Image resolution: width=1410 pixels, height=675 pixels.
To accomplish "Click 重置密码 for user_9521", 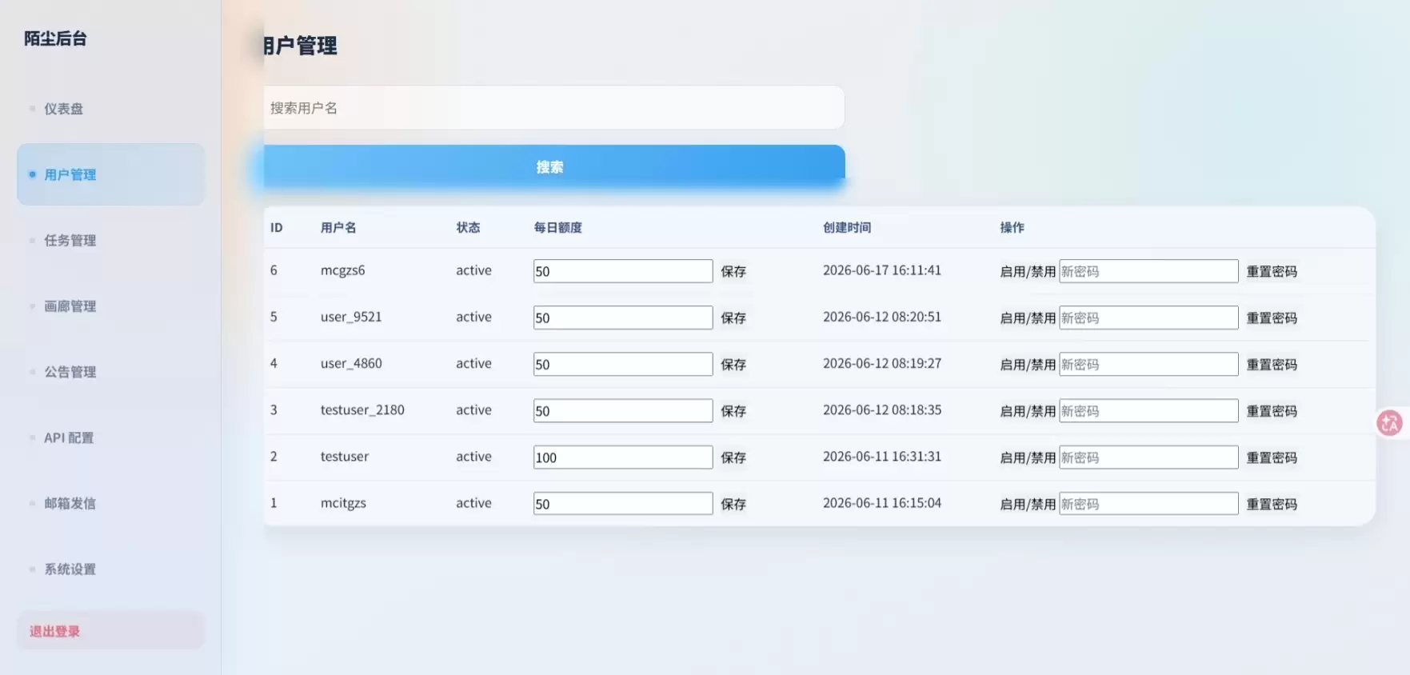I will pos(1272,318).
